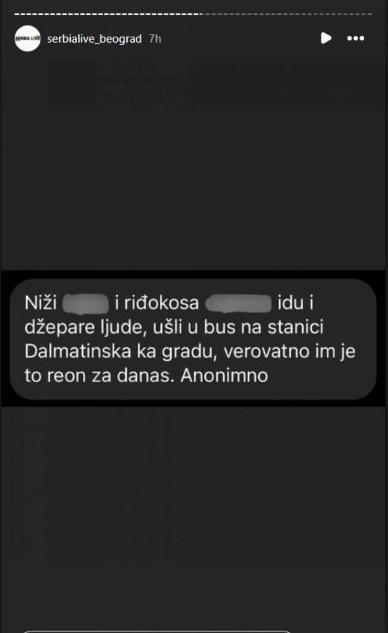Click the word Anonimno in the message

pyautogui.click(x=224, y=376)
